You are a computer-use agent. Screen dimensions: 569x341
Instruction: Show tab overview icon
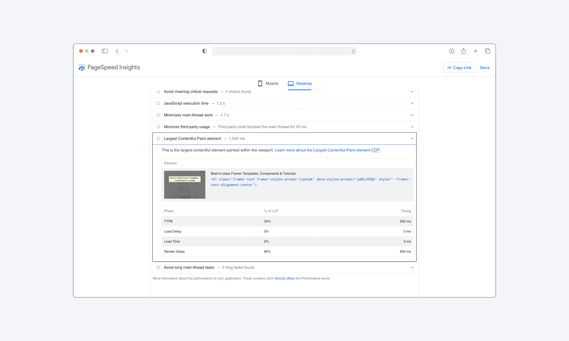point(488,51)
